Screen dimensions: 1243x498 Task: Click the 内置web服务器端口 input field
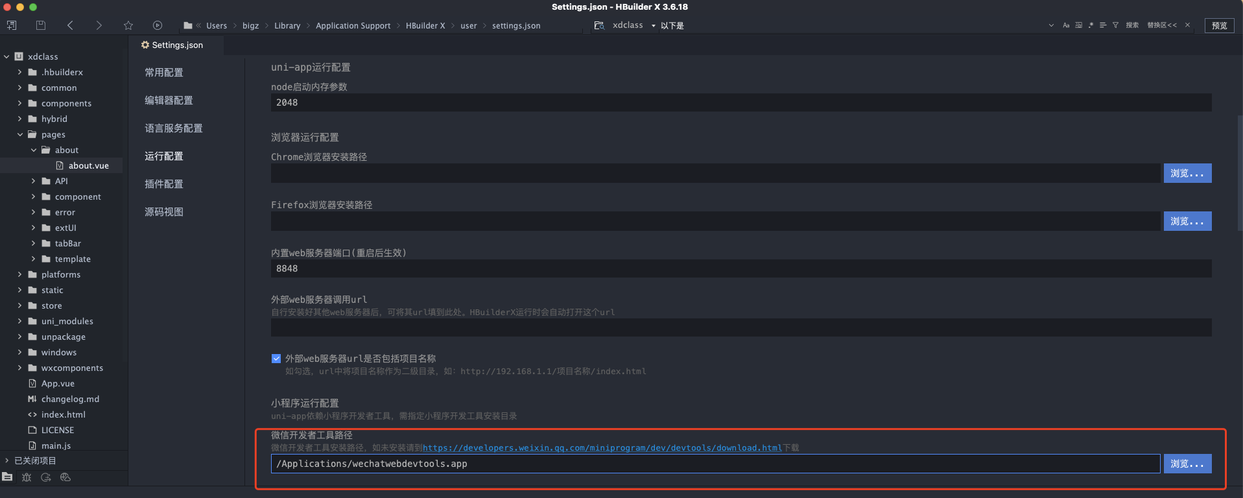[x=740, y=268]
